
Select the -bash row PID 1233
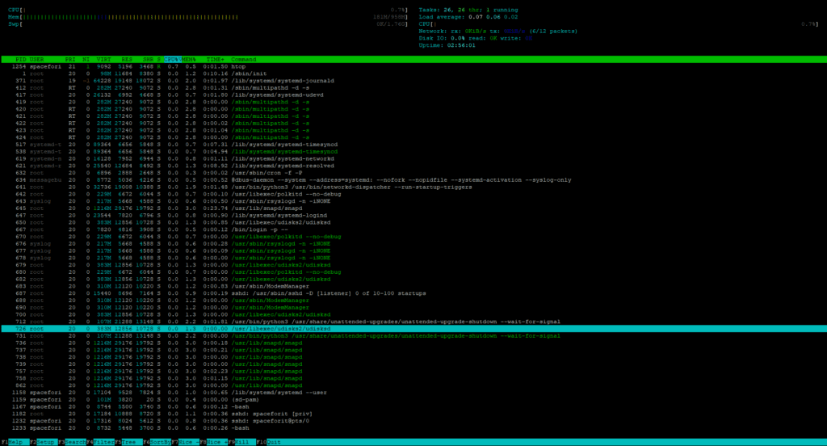coord(413,428)
